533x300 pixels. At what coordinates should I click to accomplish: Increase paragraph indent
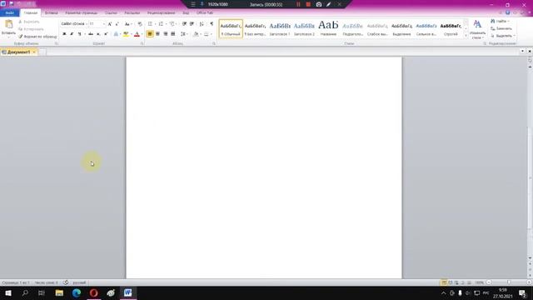pyautogui.click(x=192, y=24)
